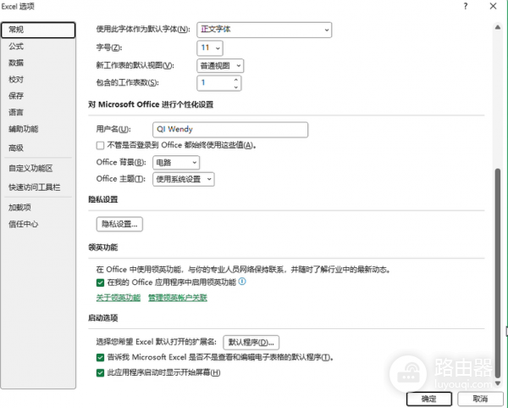Expand the Office 主题 使用系统设置 dropdown
This screenshot has width=508, height=408.
point(184,179)
